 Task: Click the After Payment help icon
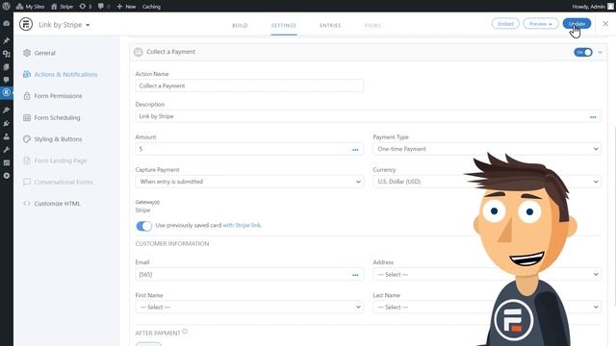click(185, 332)
